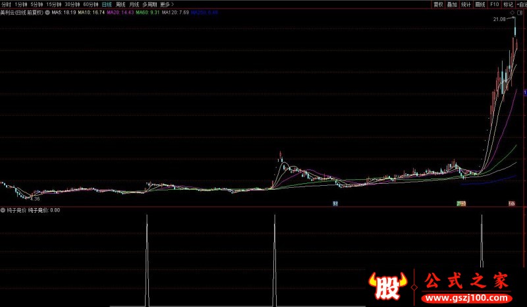Select the 1分钟 period tab
This screenshot has height=307, width=527.
coord(21,5)
